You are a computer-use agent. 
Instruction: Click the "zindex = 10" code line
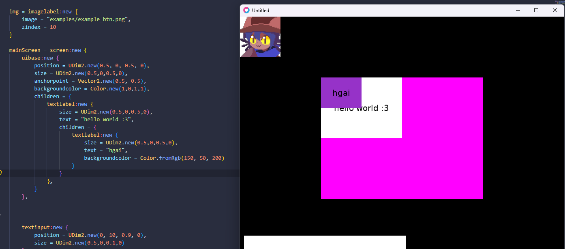[39, 27]
